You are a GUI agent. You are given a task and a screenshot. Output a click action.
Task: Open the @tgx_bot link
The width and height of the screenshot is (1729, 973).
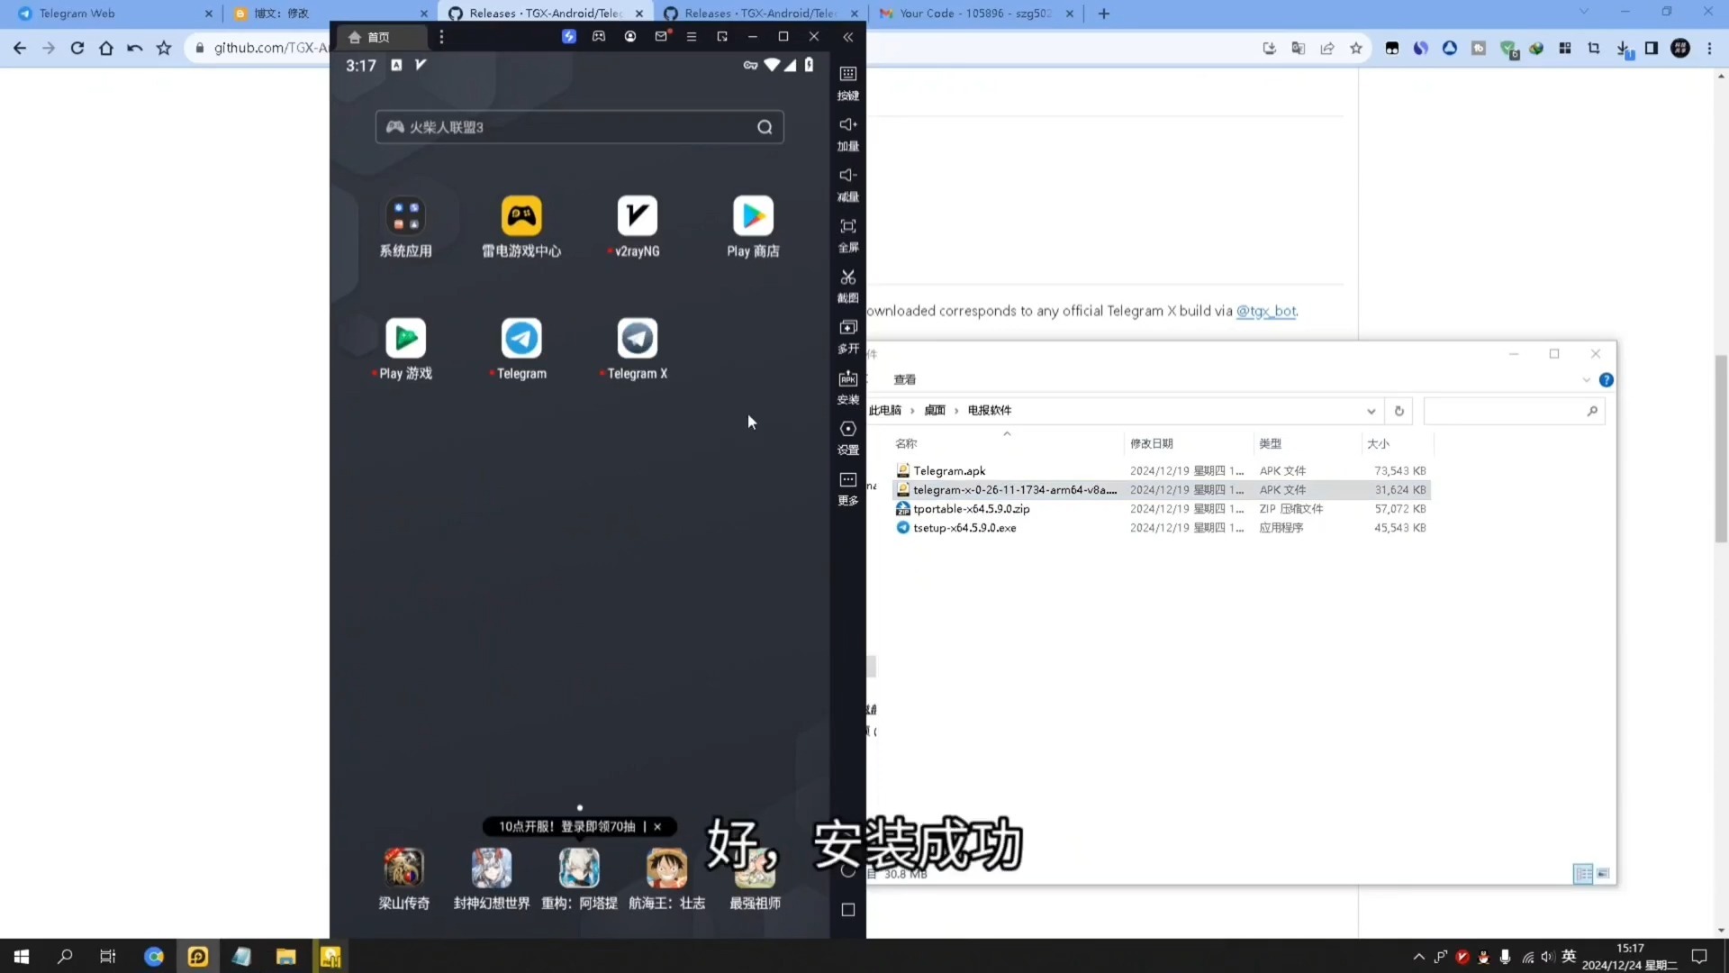[x=1266, y=311]
